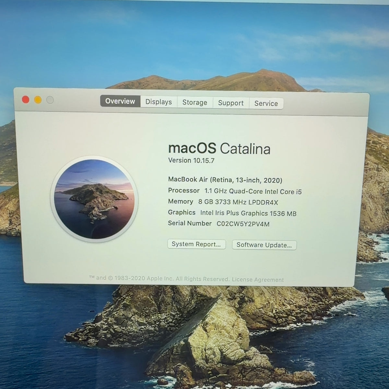Switch to the Support tab
389x389 pixels.
coord(231,103)
